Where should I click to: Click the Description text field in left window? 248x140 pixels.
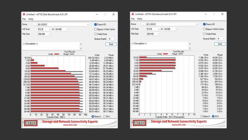point(51,46)
